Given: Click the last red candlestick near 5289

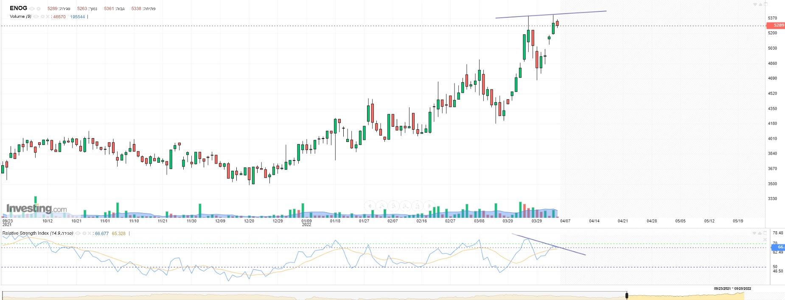Looking at the screenshot, I should pyautogui.click(x=557, y=23).
